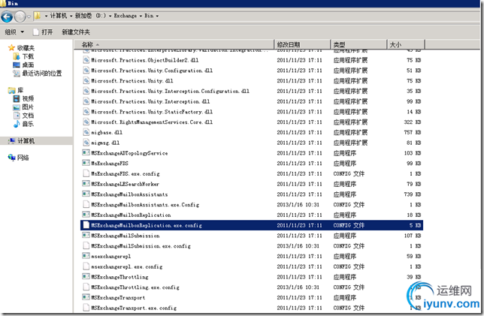484x316 pixels.
Task: Open the 音乐 library
Action: coord(28,124)
